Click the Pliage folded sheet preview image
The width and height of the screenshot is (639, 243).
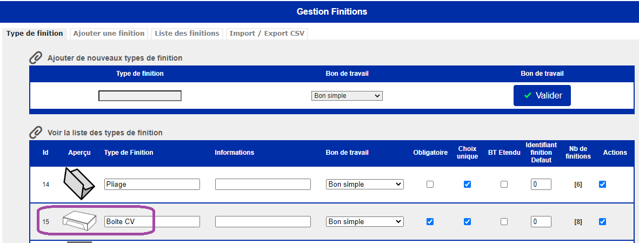click(x=78, y=185)
